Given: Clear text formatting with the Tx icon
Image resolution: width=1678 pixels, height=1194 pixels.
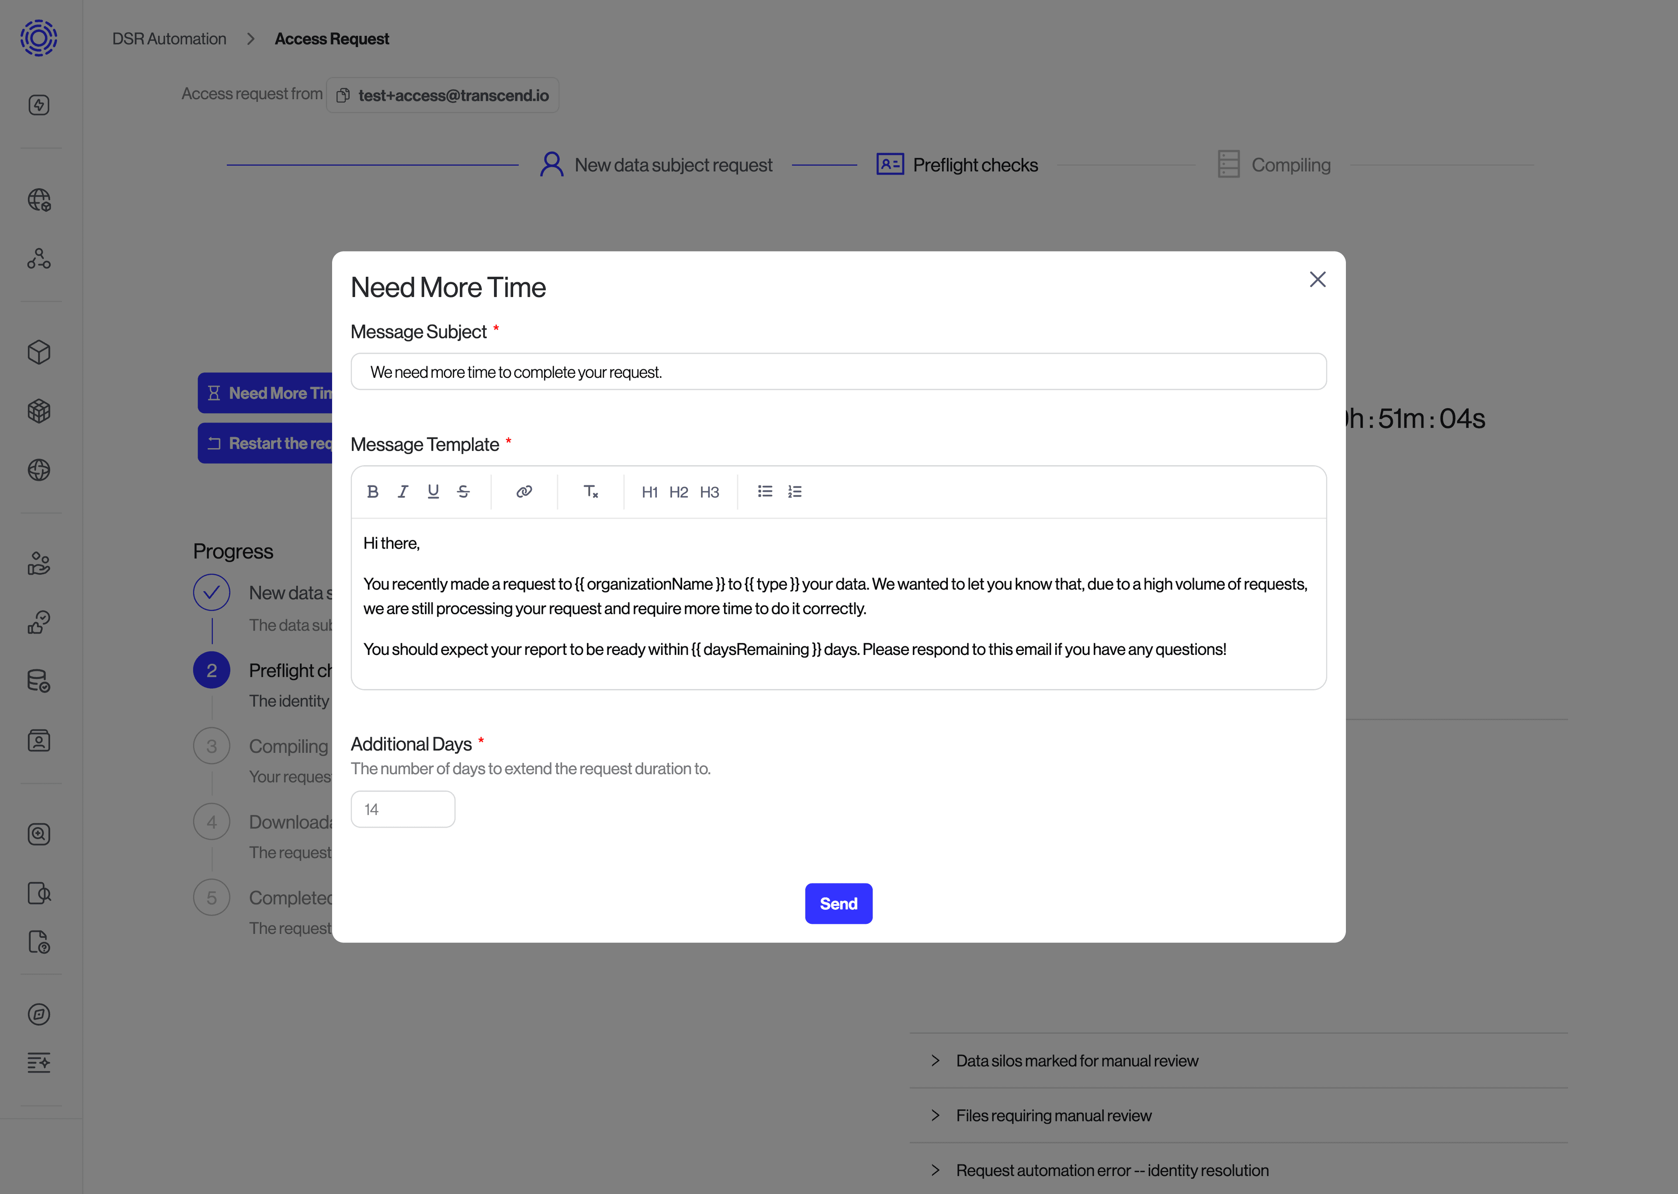Looking at the screenshot, I should coord(591,492).
